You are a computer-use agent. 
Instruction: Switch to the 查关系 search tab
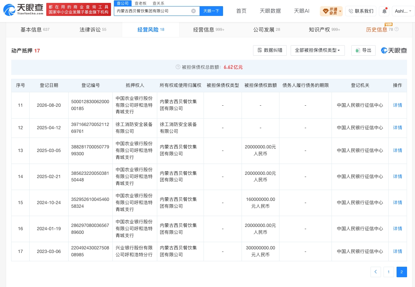click(x=158, y=4)
